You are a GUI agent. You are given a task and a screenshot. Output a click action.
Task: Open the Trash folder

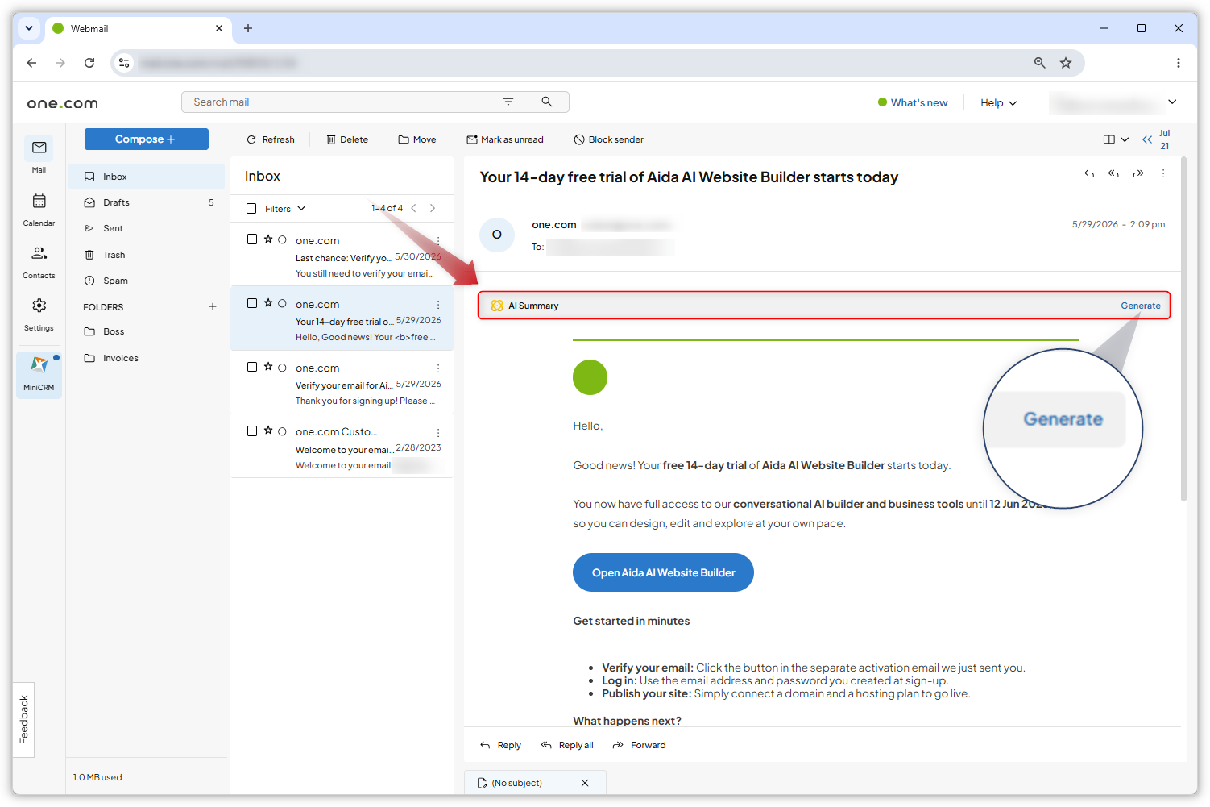(x=147, y=255)
